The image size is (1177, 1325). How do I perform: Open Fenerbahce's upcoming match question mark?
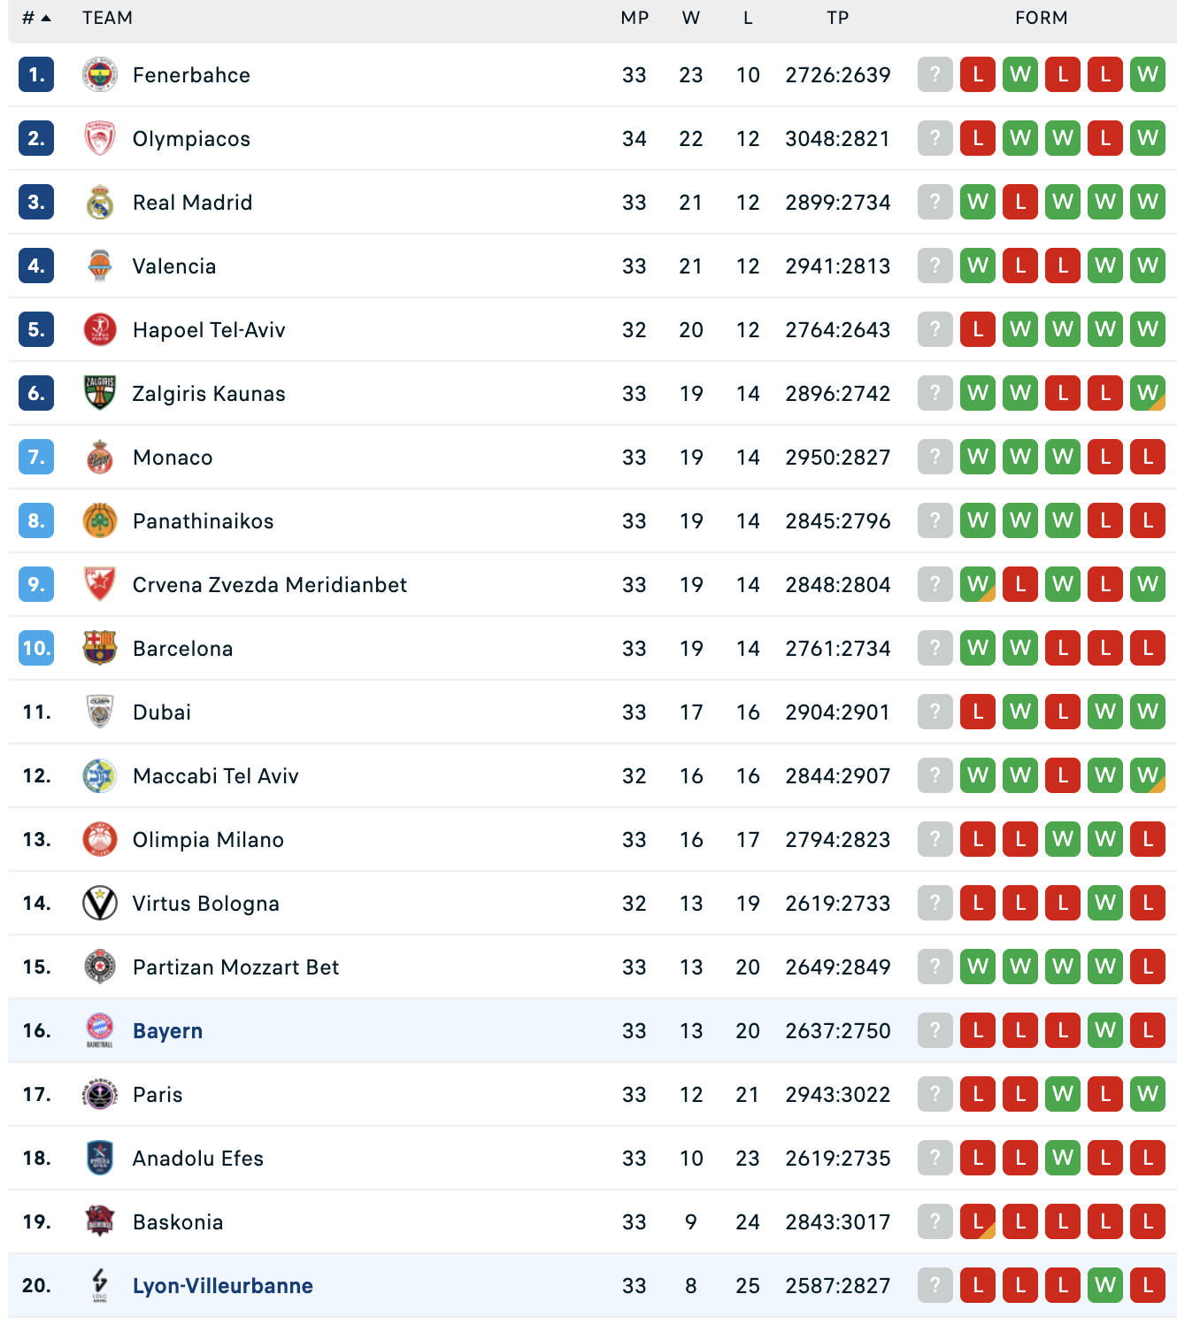tap(935, 74)
